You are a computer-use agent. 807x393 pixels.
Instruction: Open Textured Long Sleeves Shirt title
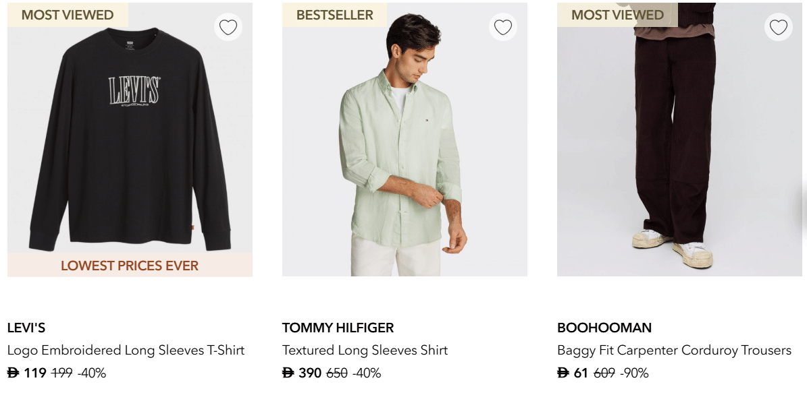point(365,351)
